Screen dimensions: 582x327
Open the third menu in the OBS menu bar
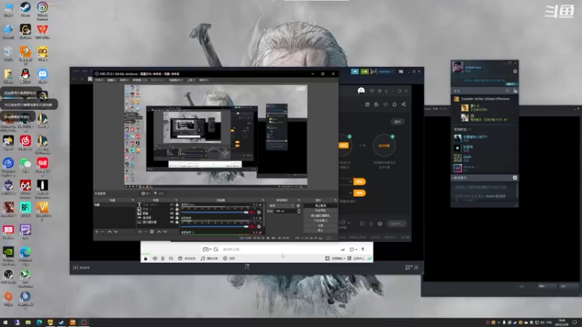(x=124, y=80)
